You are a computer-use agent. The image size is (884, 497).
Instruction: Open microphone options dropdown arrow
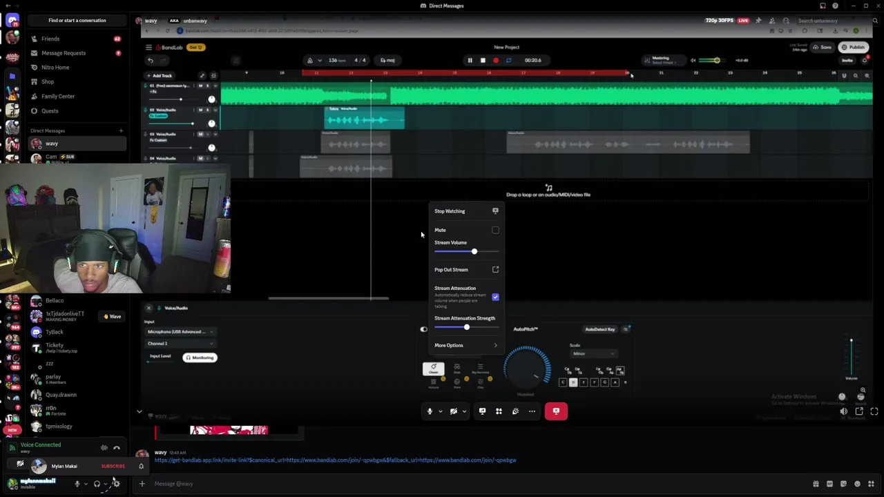440,411
